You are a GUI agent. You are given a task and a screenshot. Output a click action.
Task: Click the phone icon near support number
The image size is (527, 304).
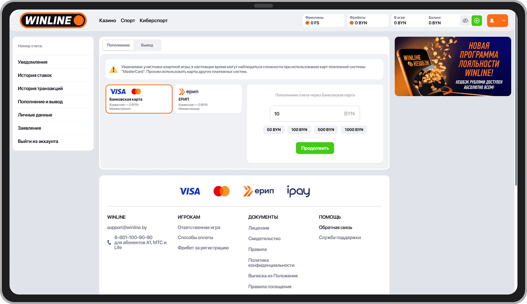[x=109, y=243]
